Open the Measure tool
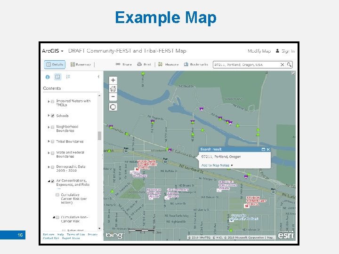Screen dimensions: 339x254 click(x=169, y=64)
